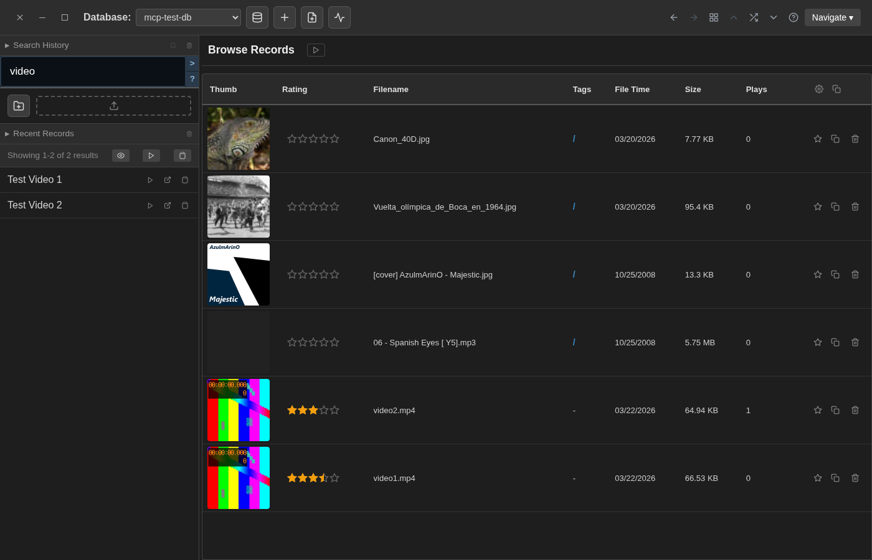Viewport: 872px width, 560px height.
Task: Open Test Video 1 in external window
Action: 168,180
